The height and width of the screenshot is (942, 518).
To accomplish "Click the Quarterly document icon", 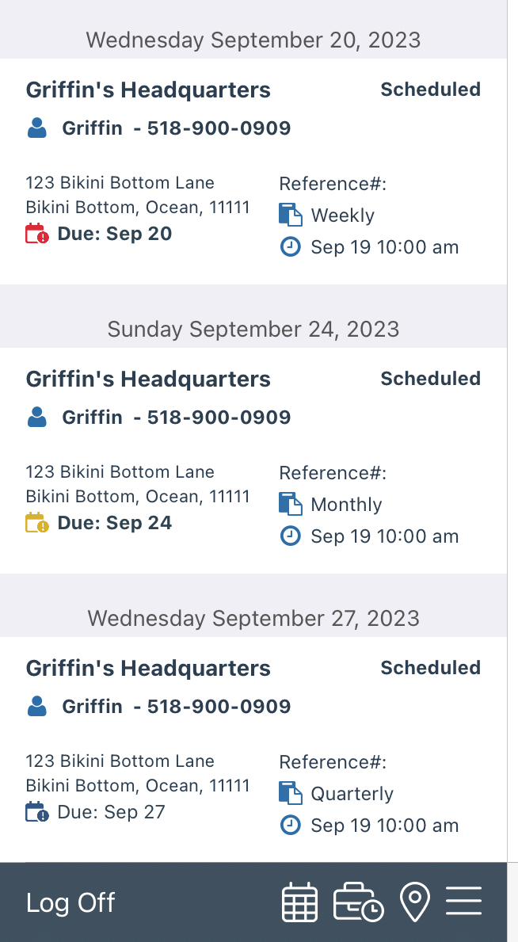I will pyautogui.click(x=291, y=794).
